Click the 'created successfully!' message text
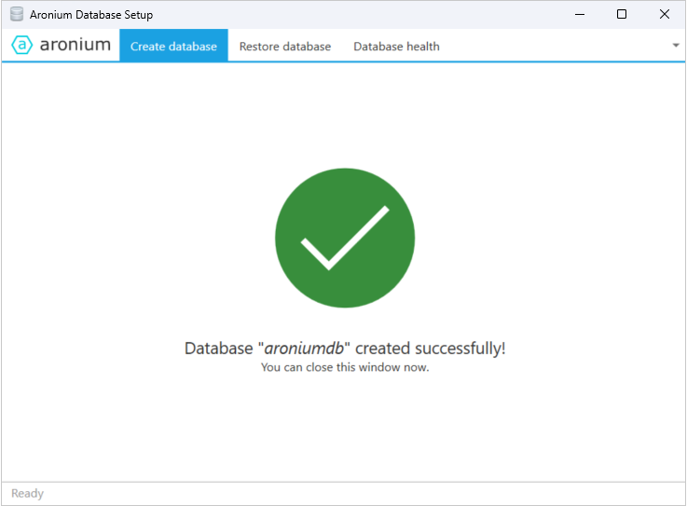This screenshot has height=506, width=687. point(431,349)
